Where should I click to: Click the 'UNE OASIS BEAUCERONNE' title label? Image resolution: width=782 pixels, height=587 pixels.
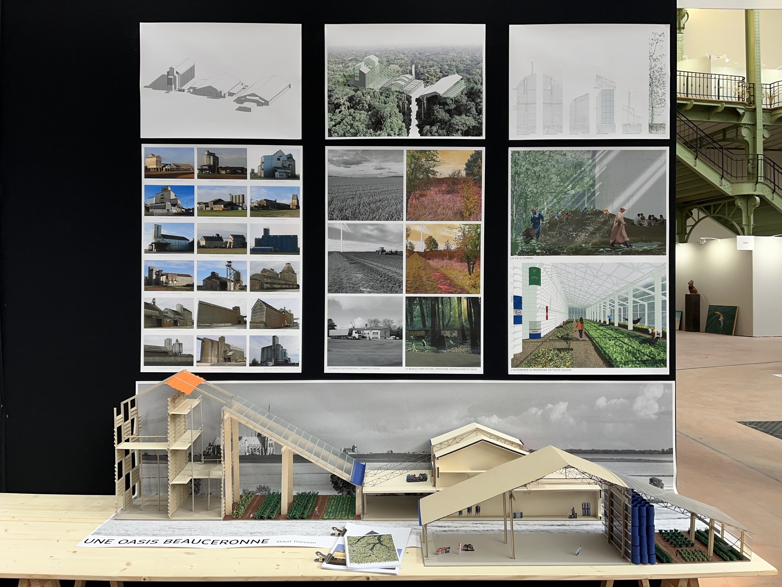coord(176,541)
